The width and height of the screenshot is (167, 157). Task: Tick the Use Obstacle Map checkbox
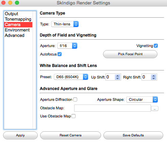73,116
